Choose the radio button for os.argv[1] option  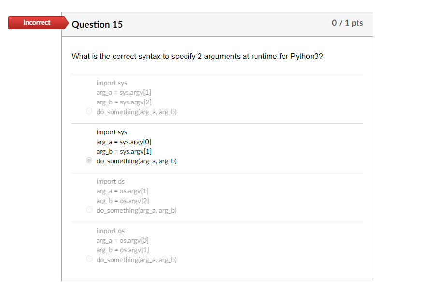click(x=89, y=209)
